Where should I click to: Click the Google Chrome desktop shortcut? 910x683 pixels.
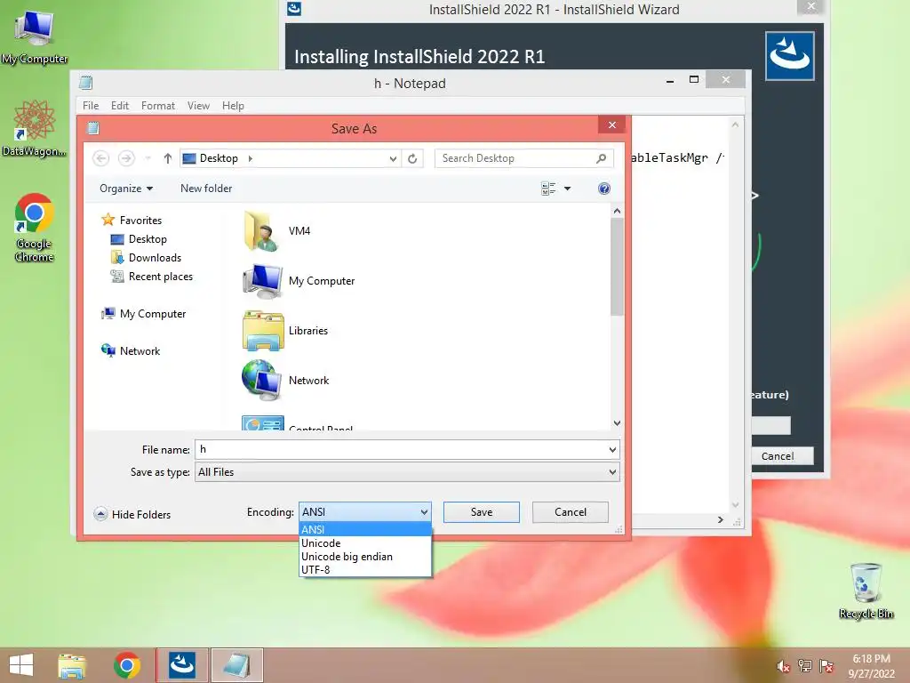[x=35, y=228]
